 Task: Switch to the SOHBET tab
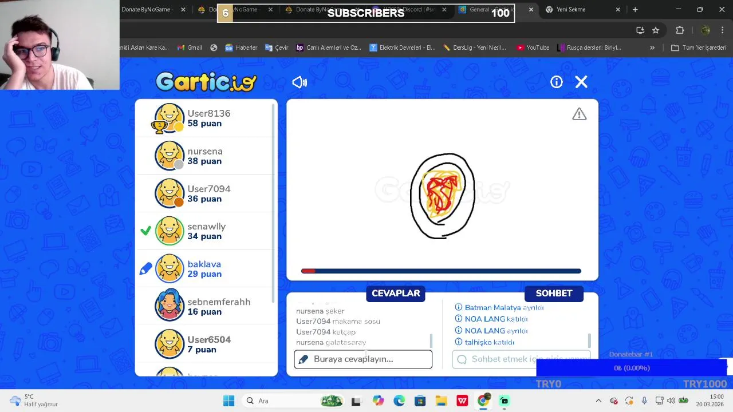pyautogui.click(x=554, y=294)
